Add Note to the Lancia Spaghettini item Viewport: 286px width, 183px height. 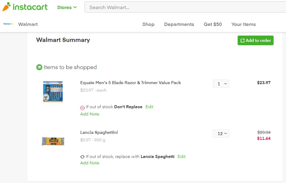pyautogui.click(x=89, y=163)
